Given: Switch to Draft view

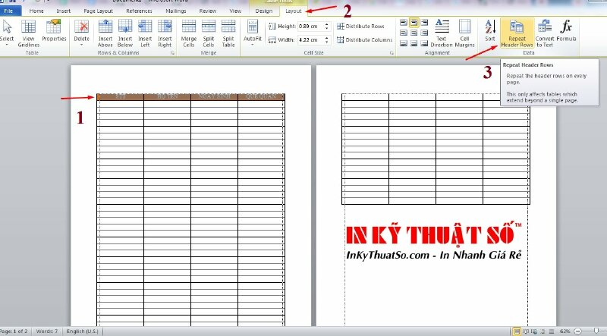Looking at the screenshot, I should click(552, 331).
